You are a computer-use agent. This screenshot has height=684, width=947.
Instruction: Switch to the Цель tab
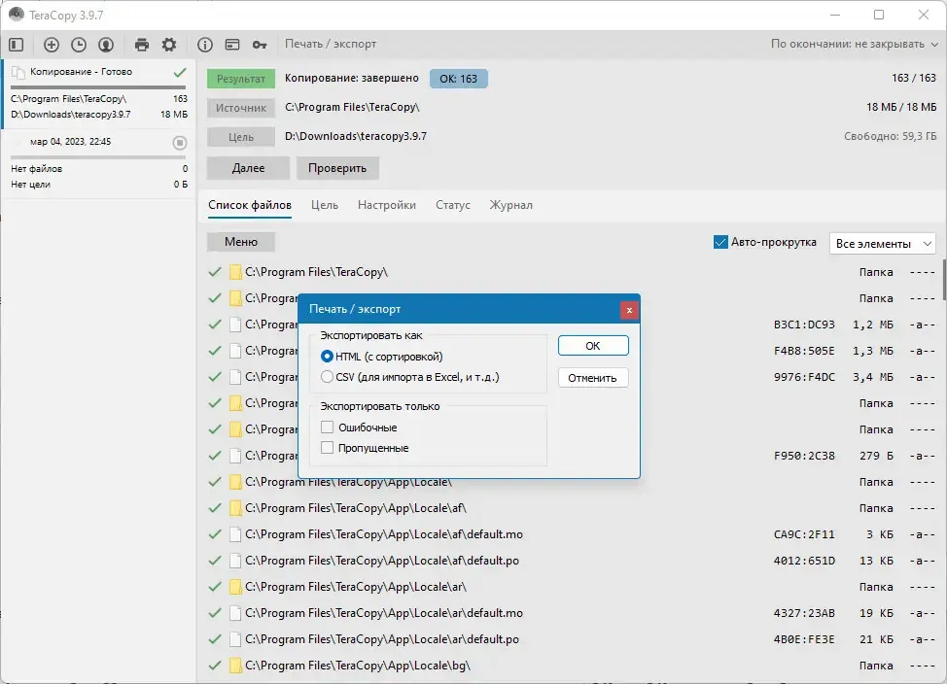325,205
